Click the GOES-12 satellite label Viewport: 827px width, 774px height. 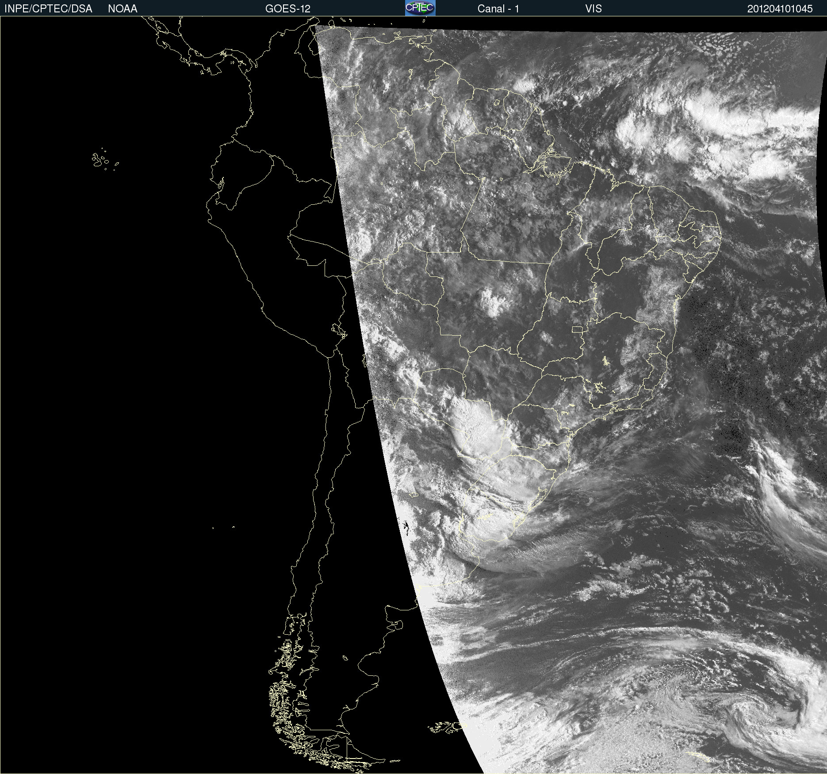[288, 9]
